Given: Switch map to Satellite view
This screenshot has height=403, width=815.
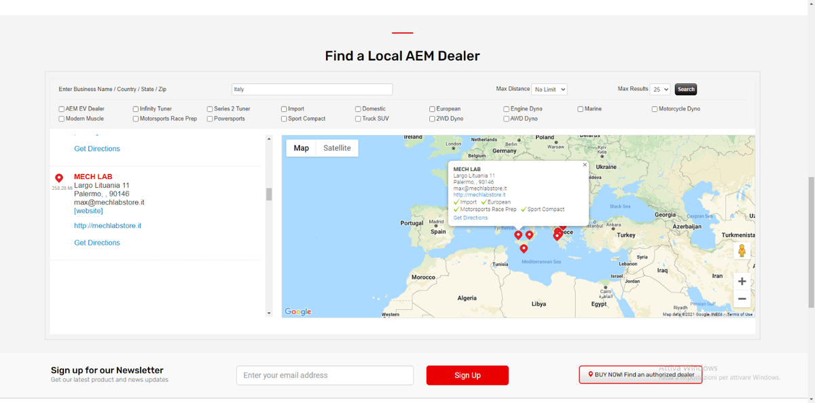Looking at the screenshot, I should [337, 148].
